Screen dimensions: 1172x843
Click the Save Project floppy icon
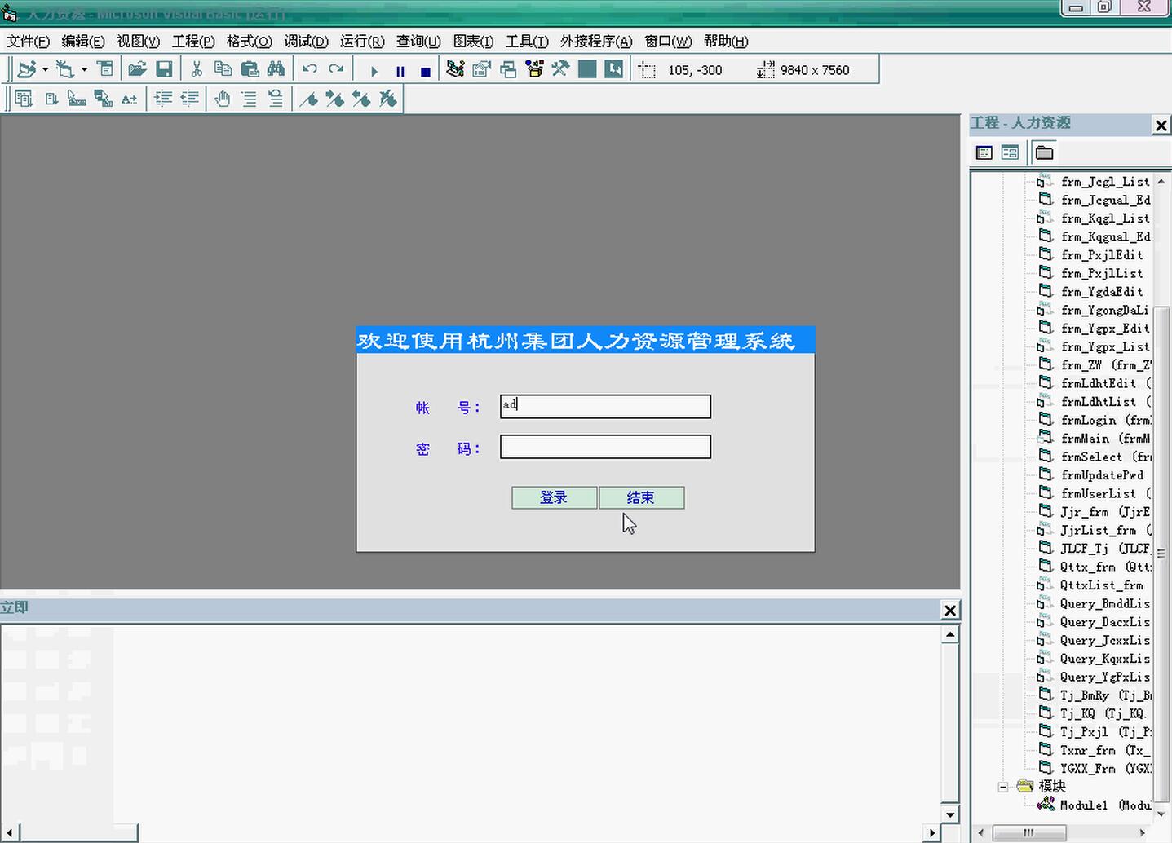tap(164, 70)
